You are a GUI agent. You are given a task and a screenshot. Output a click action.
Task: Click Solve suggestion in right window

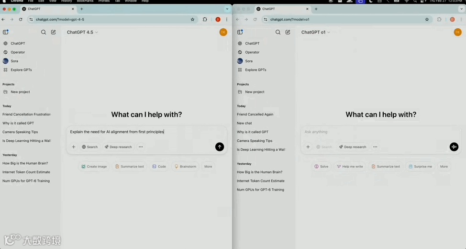click(321, 167)
